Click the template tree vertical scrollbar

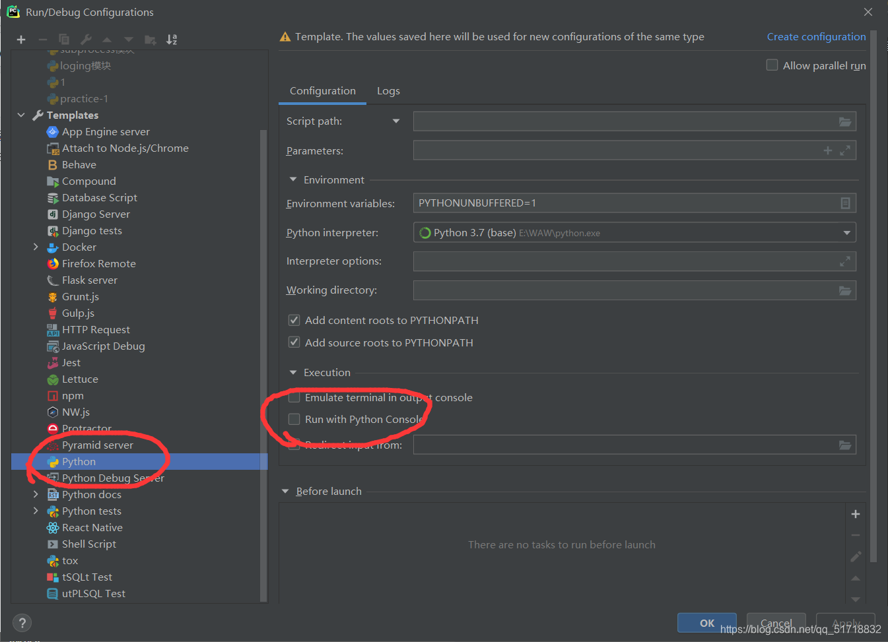click(264, 364)
